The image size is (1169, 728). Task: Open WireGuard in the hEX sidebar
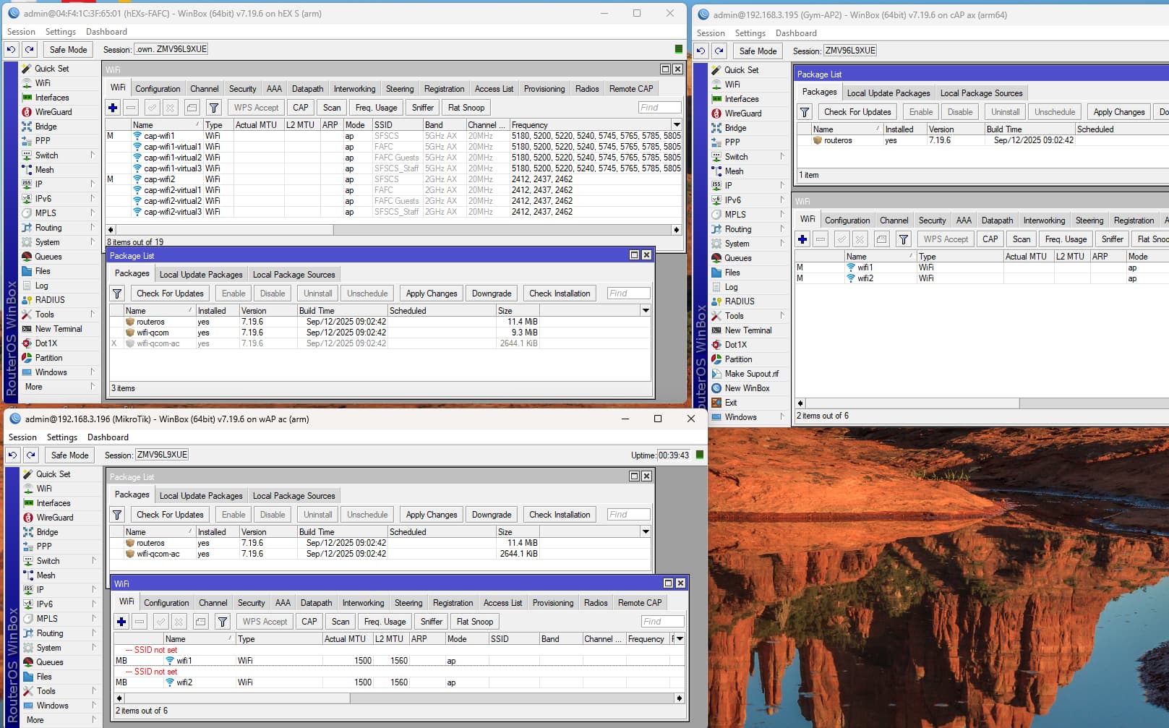pos(53,112)
